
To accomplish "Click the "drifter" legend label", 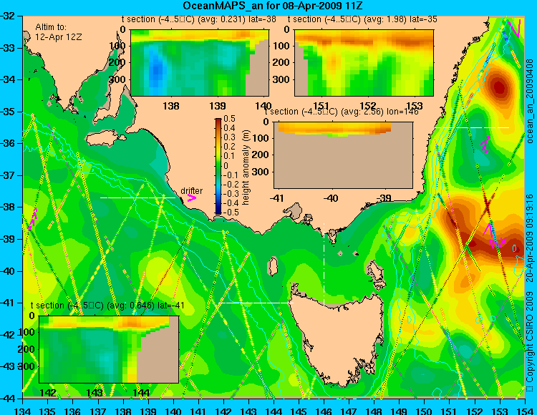I will tap(191, 191).
